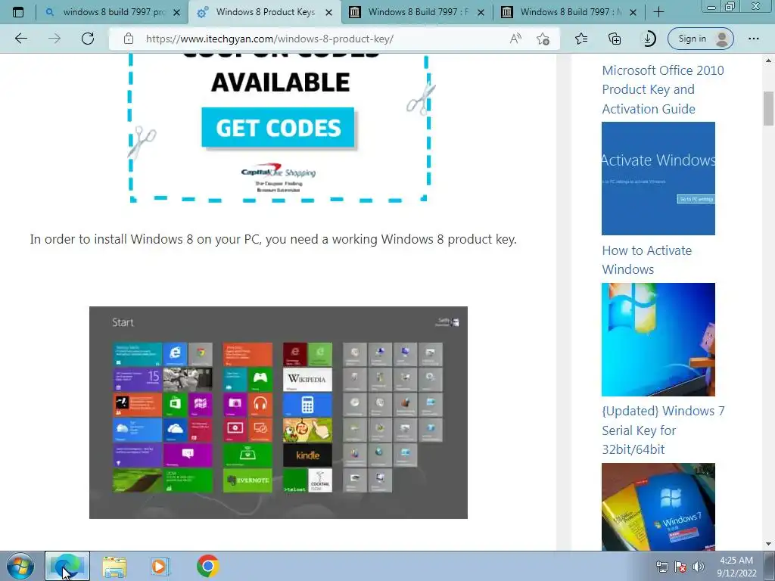Open File Explorer from taskbar
The image size is (775, 581).
(x=114, y=567)
